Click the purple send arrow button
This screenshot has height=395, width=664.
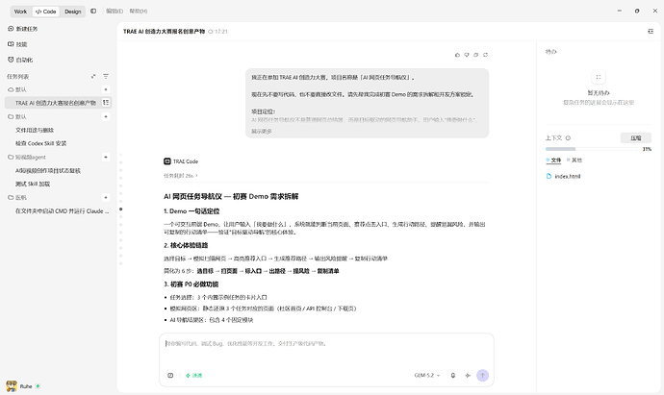pos(482,375)
